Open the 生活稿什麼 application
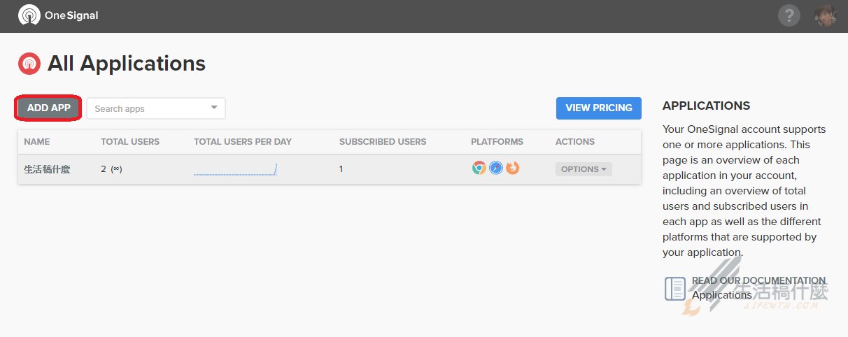This screenshot has height=337, width=848. coord(47,169)
